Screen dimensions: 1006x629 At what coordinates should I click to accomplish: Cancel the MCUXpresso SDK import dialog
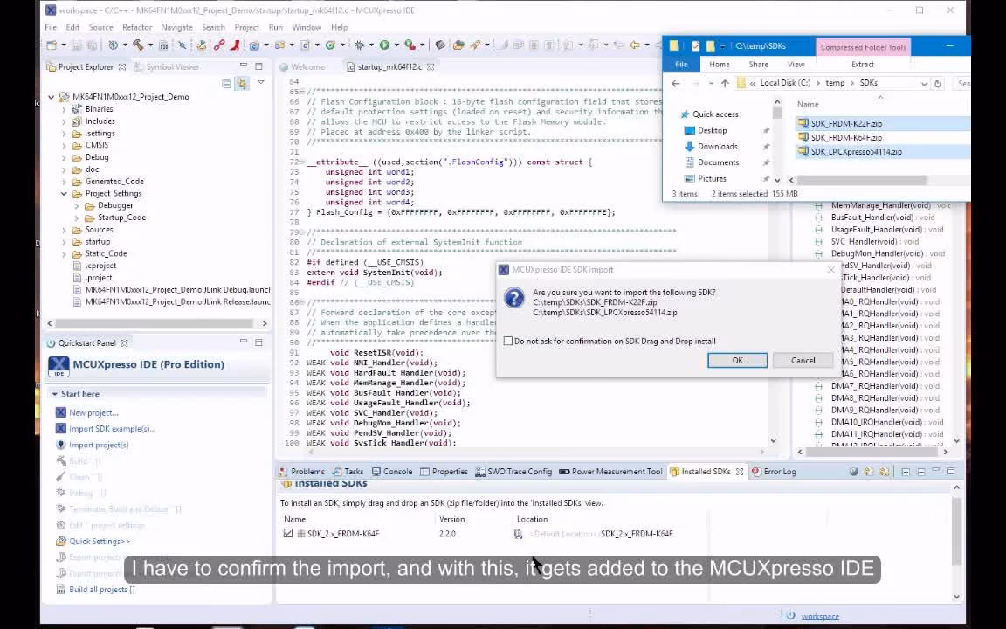click(802, 360)
